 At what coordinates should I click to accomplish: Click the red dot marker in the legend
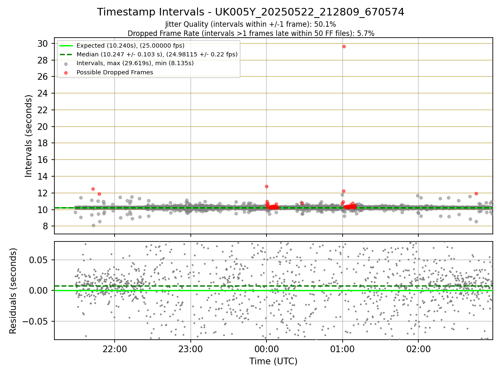coord(66,72)
